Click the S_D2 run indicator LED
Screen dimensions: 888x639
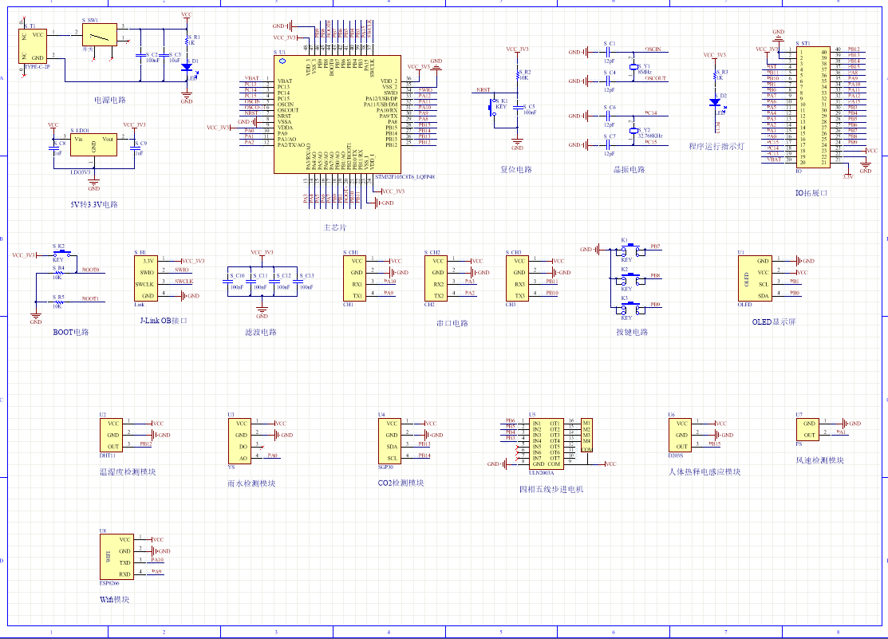pos(716,103)
